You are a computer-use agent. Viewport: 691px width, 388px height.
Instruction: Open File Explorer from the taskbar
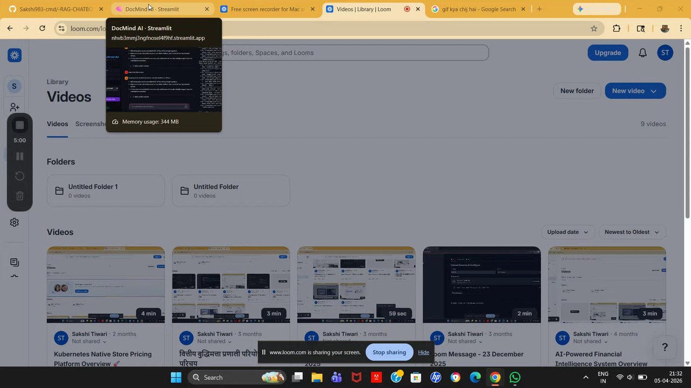[x=317, y=377]
